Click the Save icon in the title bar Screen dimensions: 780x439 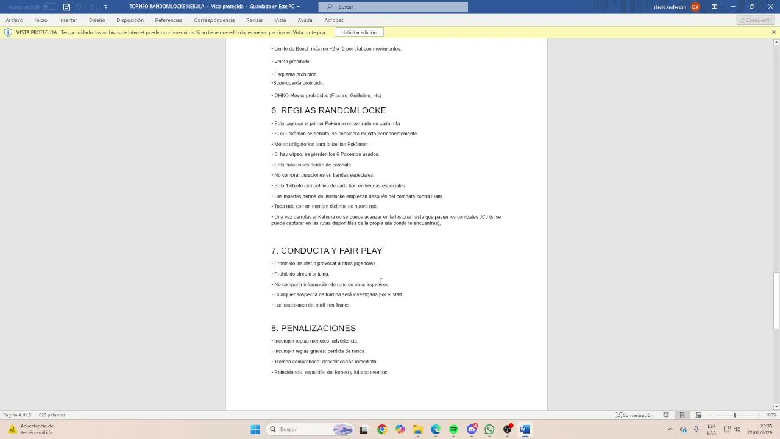pos(66,7)
